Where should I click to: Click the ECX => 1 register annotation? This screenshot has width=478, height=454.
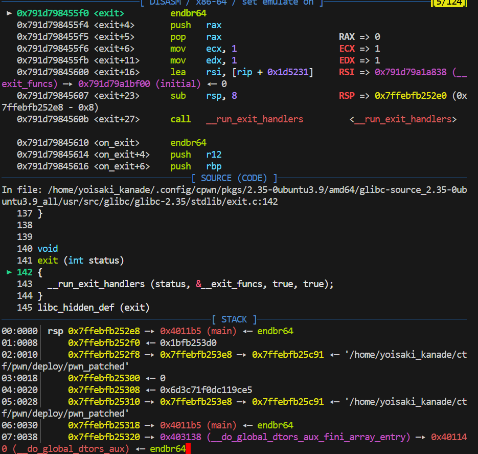point(359,49)
